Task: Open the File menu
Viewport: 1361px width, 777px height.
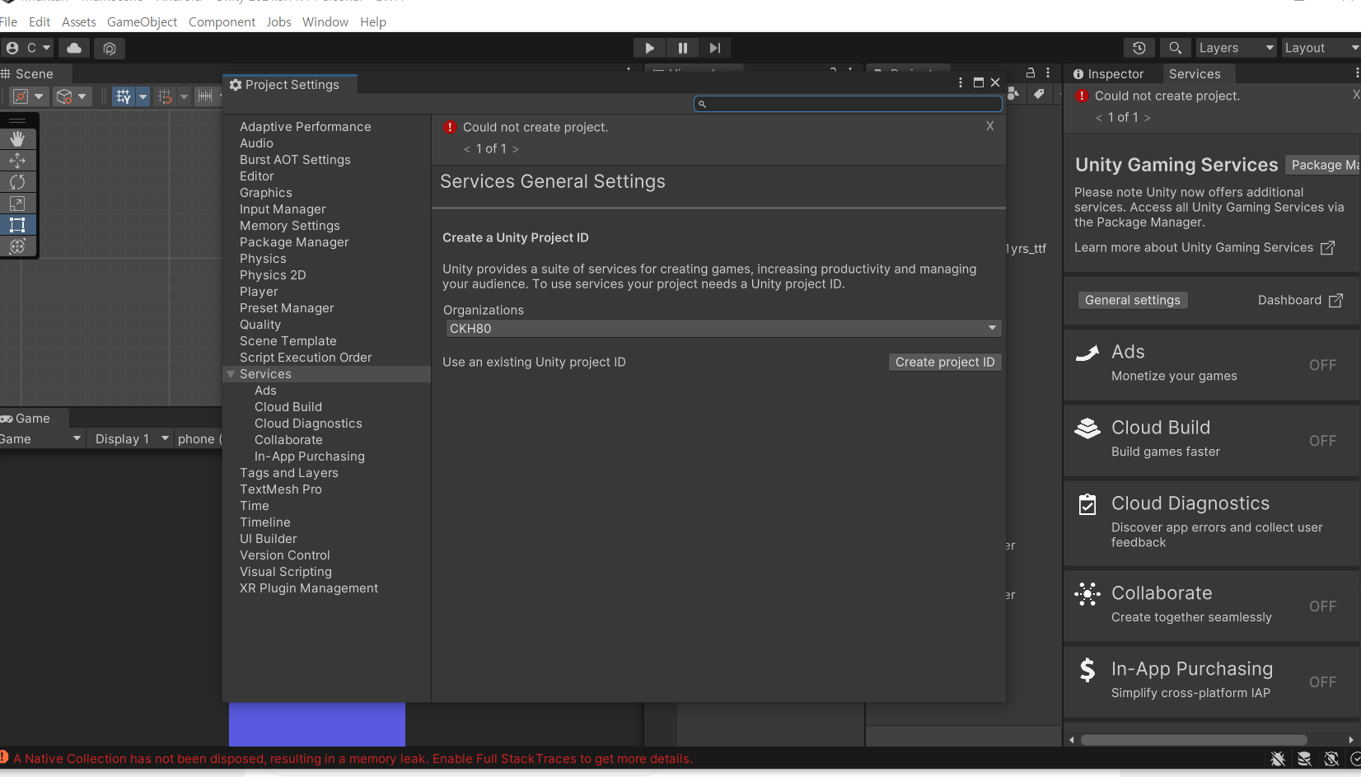Action: point(8,22)
